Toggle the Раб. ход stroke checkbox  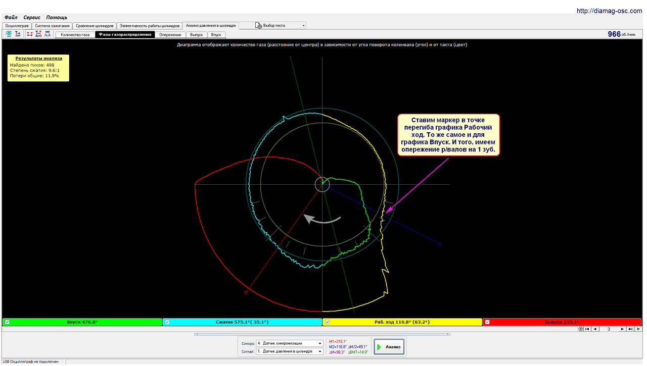[328, 322]
